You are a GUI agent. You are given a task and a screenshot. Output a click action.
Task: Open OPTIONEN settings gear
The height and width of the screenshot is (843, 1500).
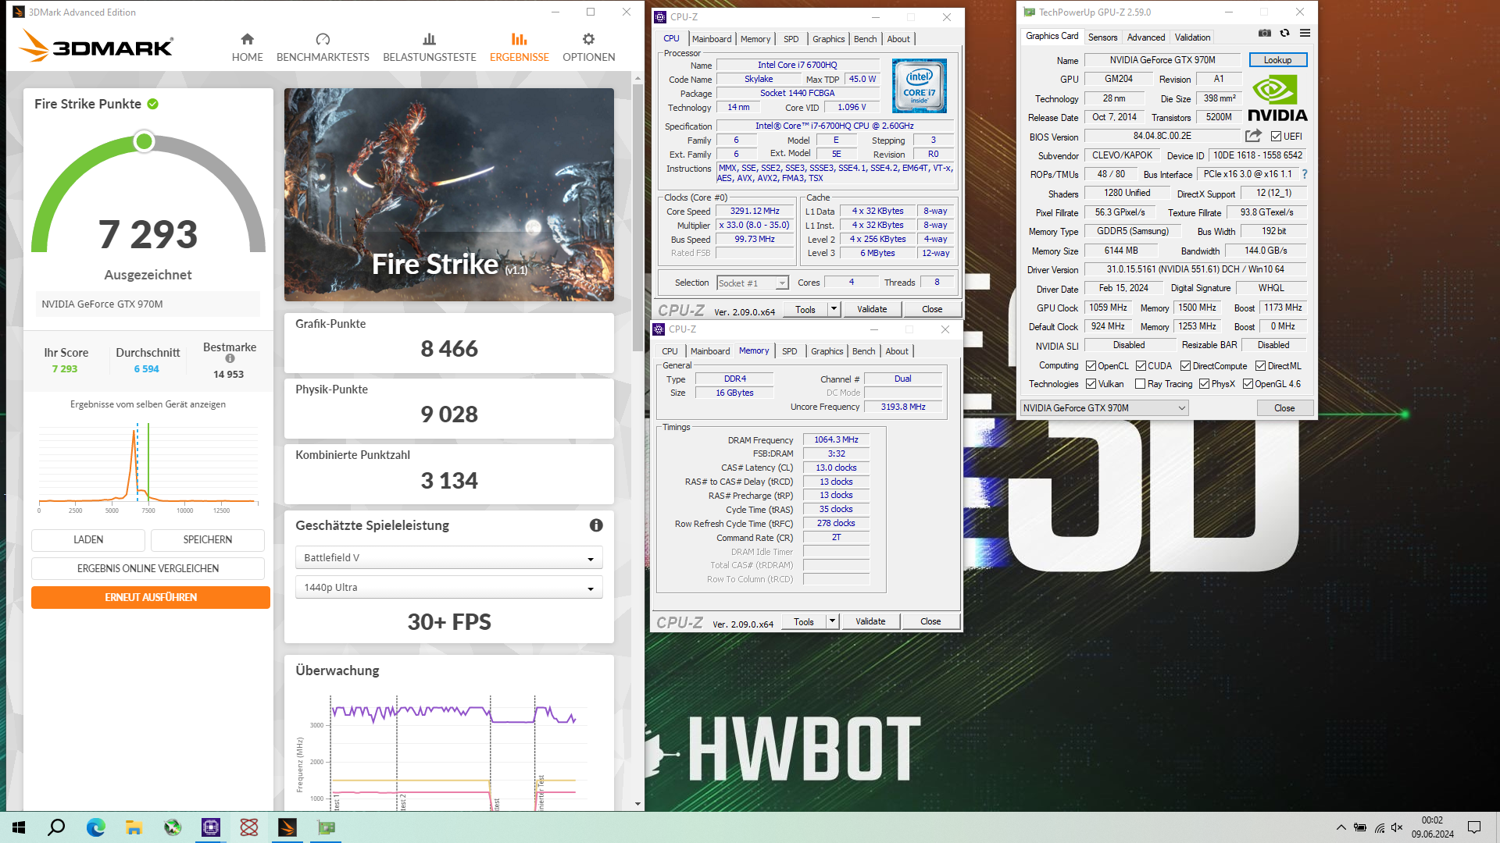coord(588,48)
